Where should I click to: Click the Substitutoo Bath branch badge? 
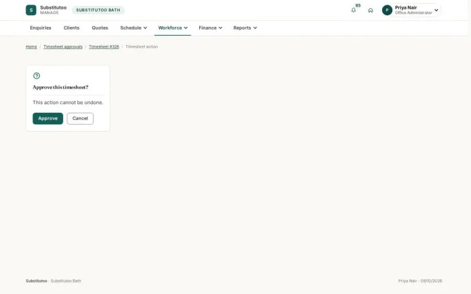(x=98, y=10)
